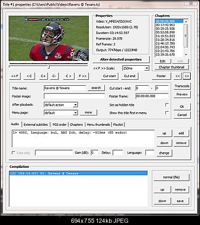Click the Cut end value field
This screenshot has height=225, width=200.
click(x=162, y=88)
